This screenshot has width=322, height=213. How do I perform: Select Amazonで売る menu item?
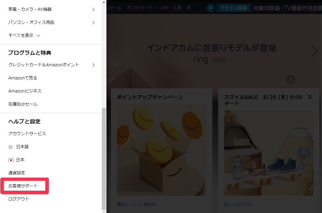(x=23, y=78)
